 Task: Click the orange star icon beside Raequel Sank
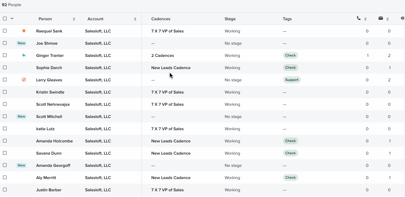tap(24, 31)
